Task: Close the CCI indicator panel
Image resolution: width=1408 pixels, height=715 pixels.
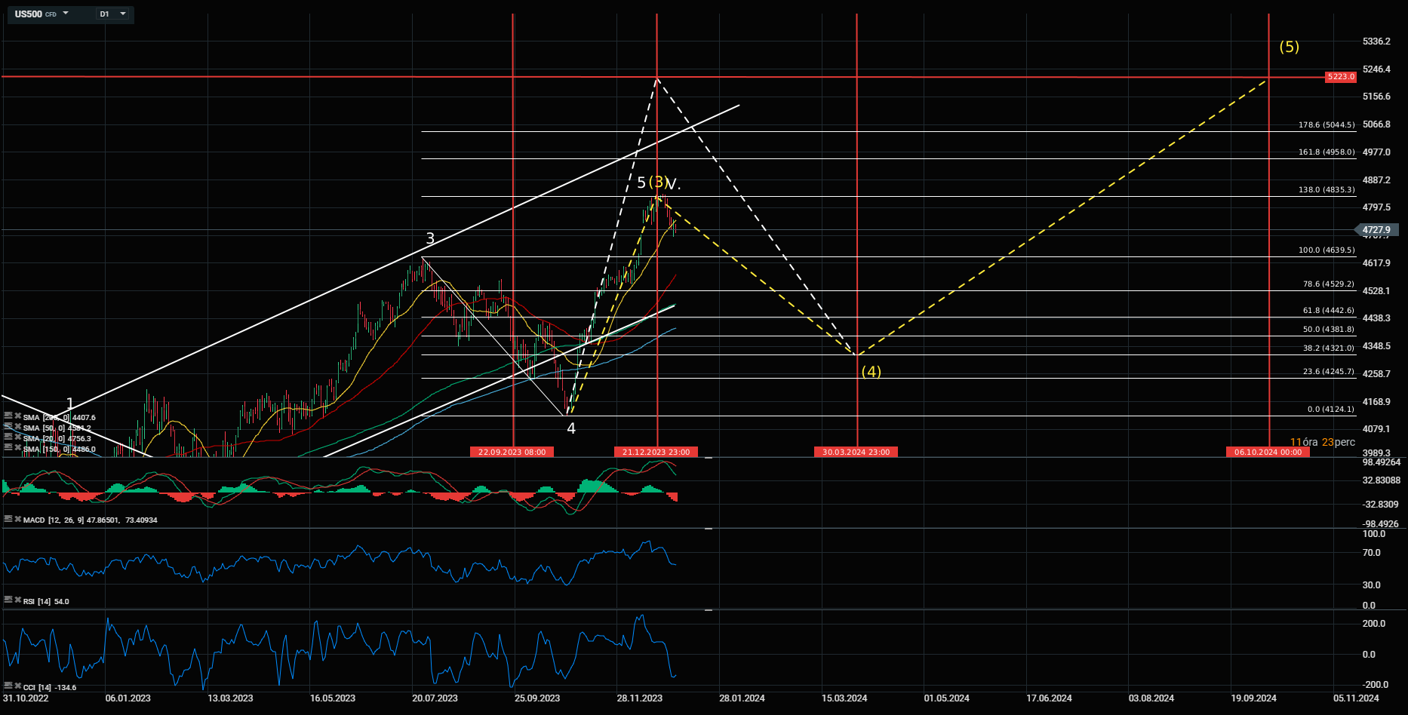Action: coord(17,686)
